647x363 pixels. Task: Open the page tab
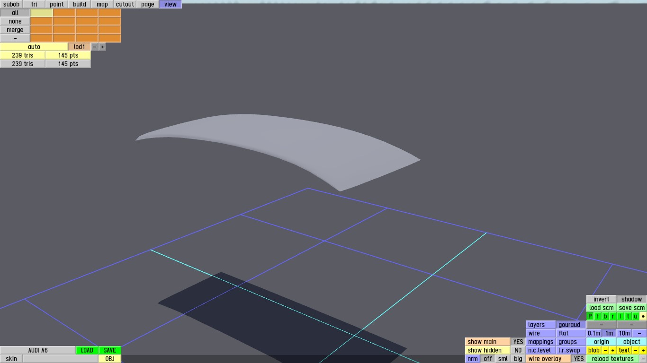tap(148, 4)
